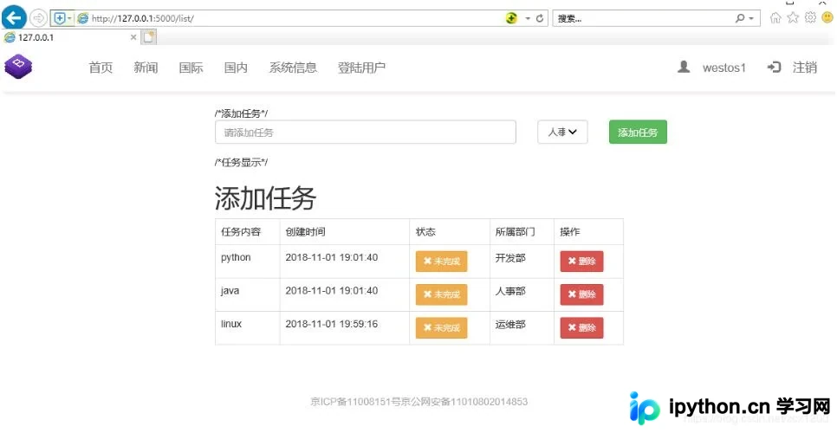Image resolution: width=837 pixels, height=433 pixels.
Task: Open 登陆用户 in navigation bar
Action: [361, 68]
